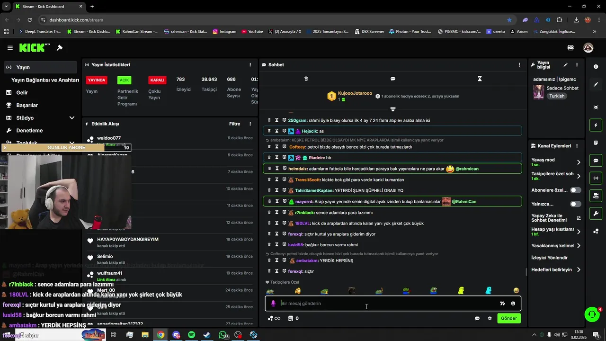Open the DEX Screener bookmark
This screenshot has height=341, width=606.
coord(369,32)
